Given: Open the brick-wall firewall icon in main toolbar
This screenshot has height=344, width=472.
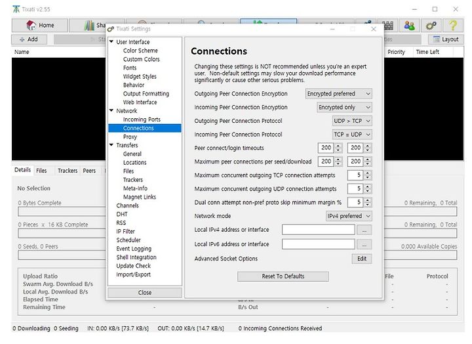Looking at the screenshot, I should (387, 26).
